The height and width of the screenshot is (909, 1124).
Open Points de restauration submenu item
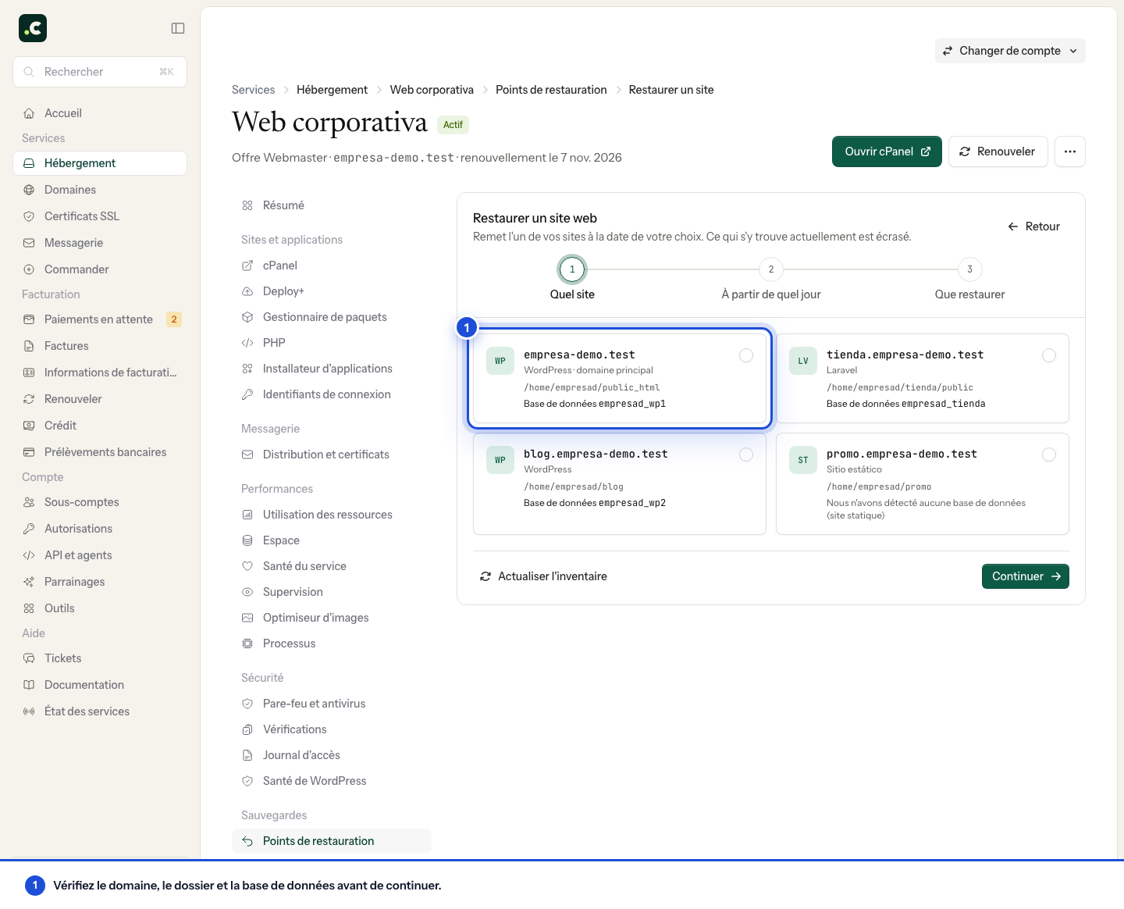pyautogui.click(x=332, y=841)
